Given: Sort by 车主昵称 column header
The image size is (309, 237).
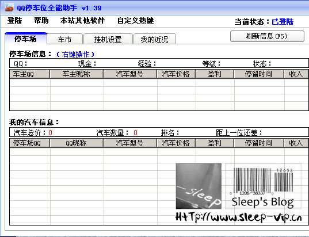Looking at the screenshot, I should (x=77, y=74).
